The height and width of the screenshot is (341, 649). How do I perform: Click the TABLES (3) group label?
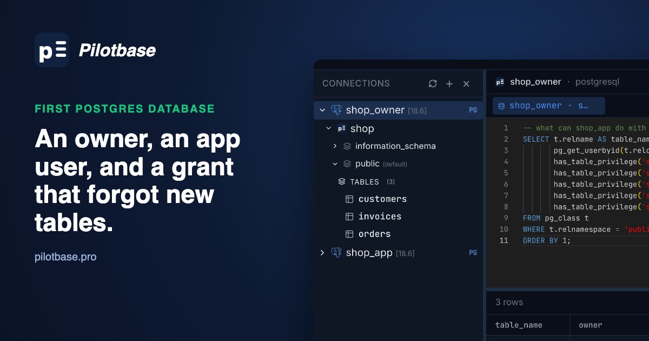coord(372,182)
